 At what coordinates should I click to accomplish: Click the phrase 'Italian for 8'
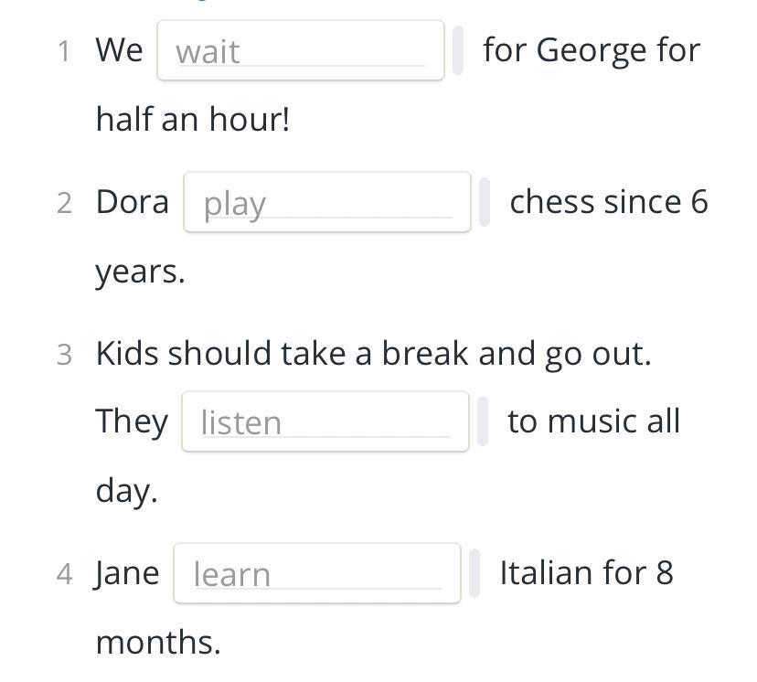pos(587,573)
